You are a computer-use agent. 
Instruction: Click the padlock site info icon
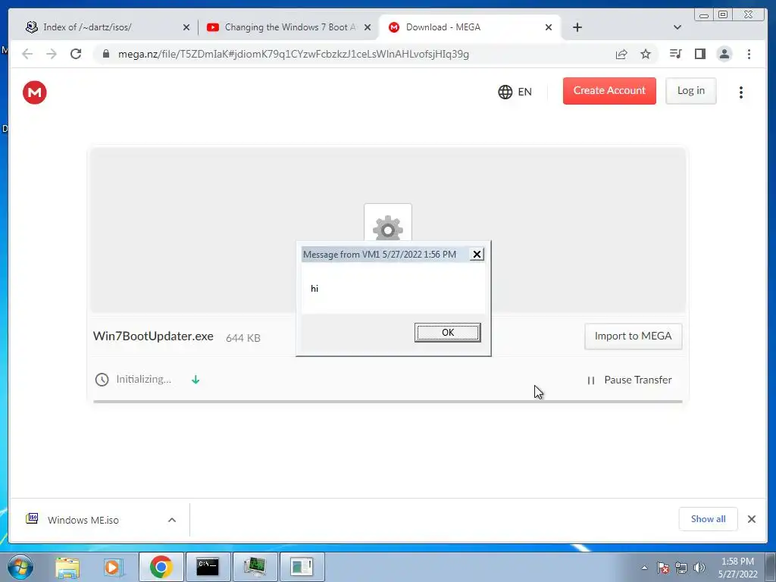[x=106, y=54]
